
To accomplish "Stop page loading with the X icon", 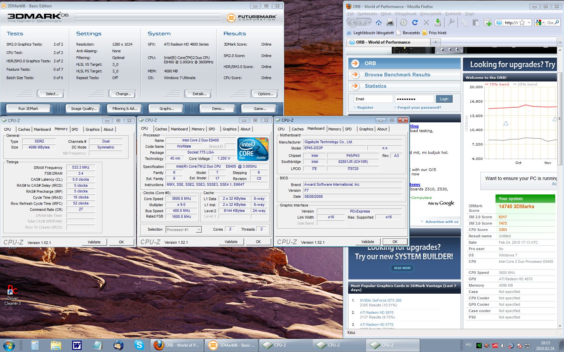I will [426, 22].
